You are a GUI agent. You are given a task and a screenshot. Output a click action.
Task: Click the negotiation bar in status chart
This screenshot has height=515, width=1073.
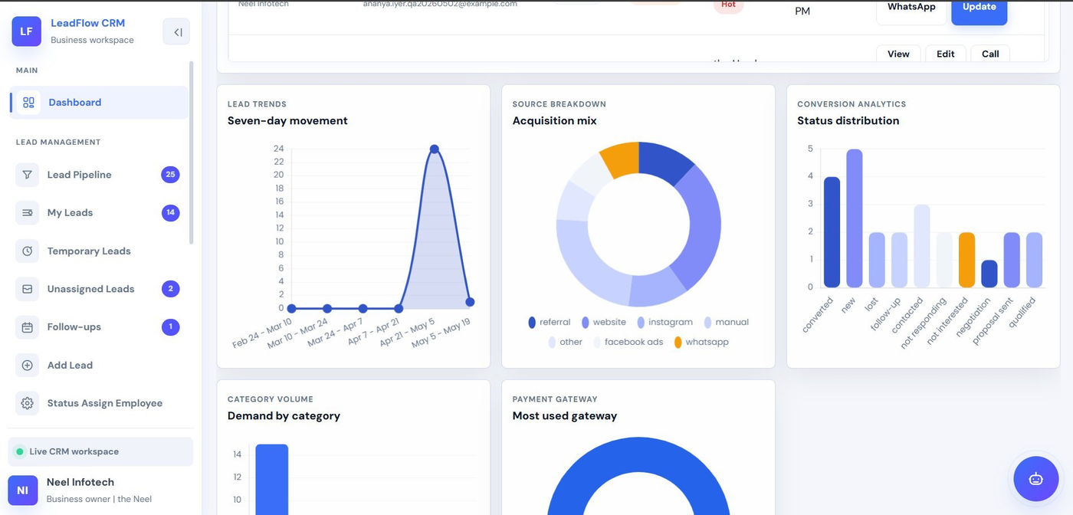(x=989, y=274)
